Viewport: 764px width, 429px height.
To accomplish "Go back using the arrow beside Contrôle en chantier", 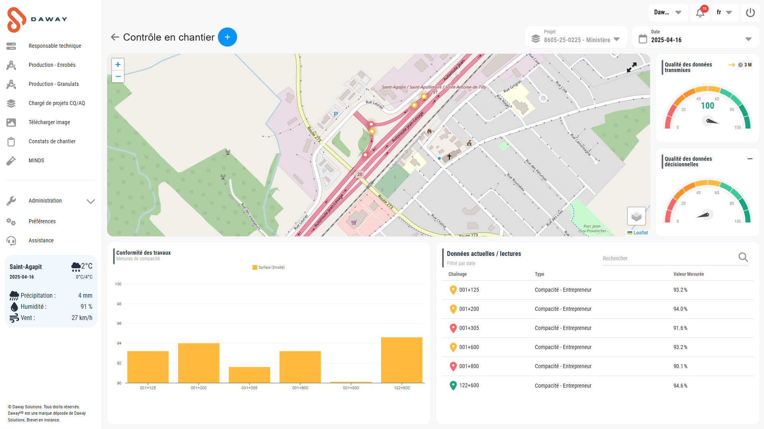I will pyautogui.click(x=115, y=37).
